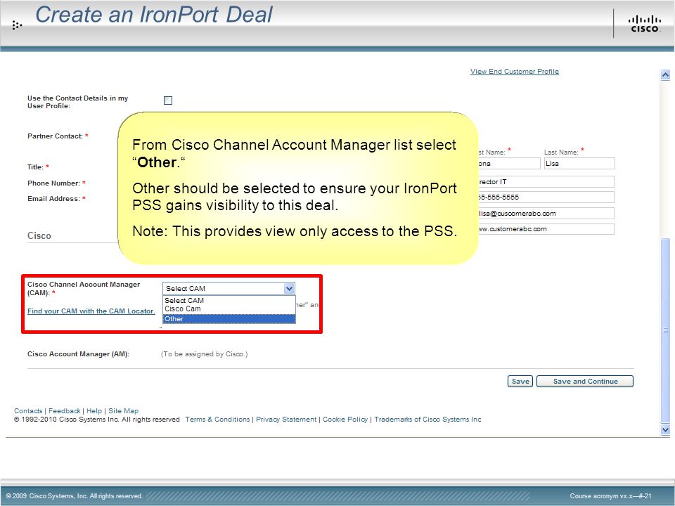Click the 'Course acronym vx.x—#-21' footer text
The image size is (675, 506).
(x=610, y=496)
